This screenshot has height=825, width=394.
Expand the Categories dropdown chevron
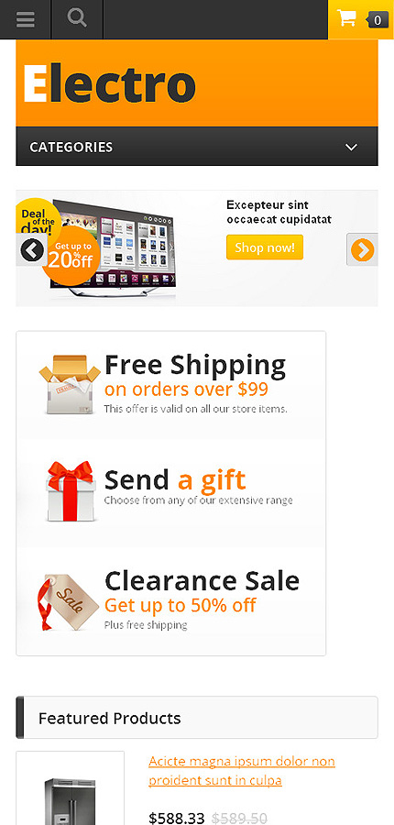pyautogui.click(x=351, y=147)
